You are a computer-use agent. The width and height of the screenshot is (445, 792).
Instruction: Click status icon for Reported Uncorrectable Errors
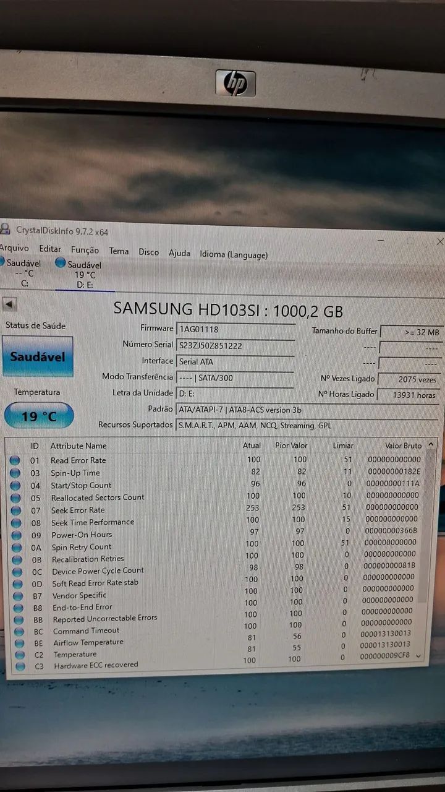tap(19, 620)
